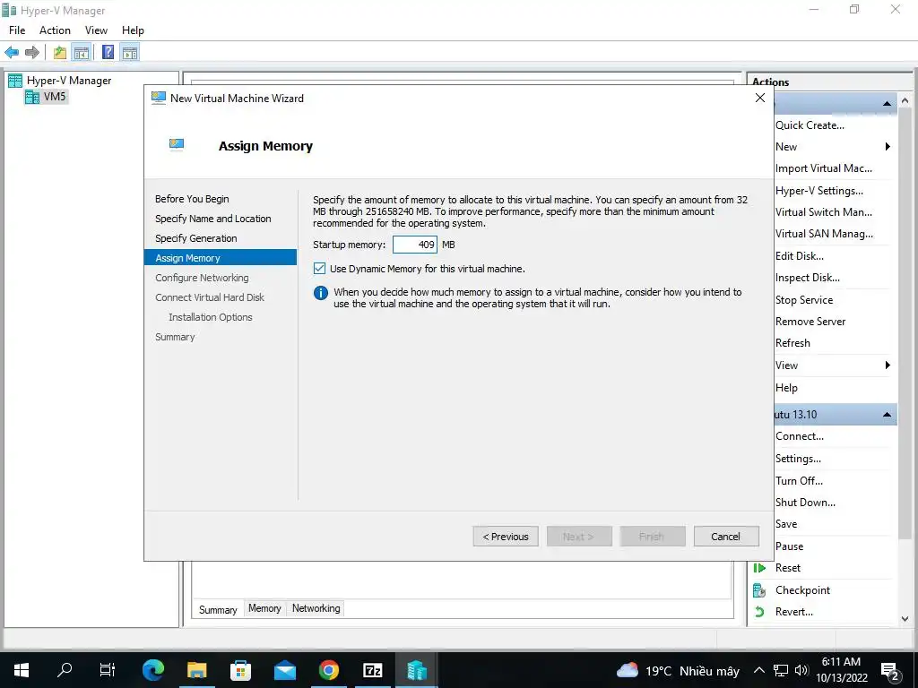Click the Startup memory input field
The height and width of the screenshot is (688, 918).
tap(414, 245)
